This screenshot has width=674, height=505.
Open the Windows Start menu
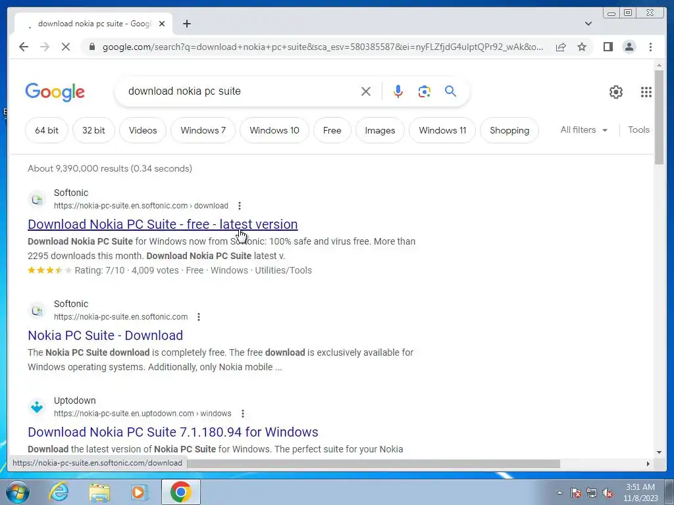point(17,492)
